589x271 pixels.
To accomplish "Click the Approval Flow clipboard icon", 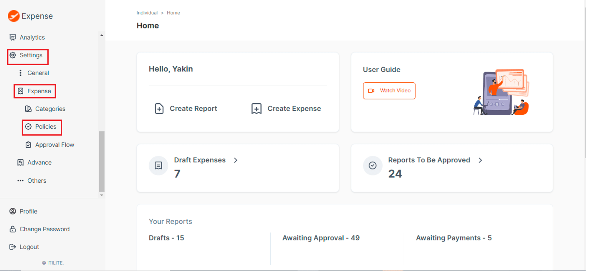I will tap(28, 145).
